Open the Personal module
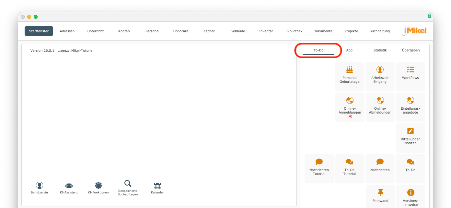The height and width of the screenshot is (208, 451). click(152, 31)
